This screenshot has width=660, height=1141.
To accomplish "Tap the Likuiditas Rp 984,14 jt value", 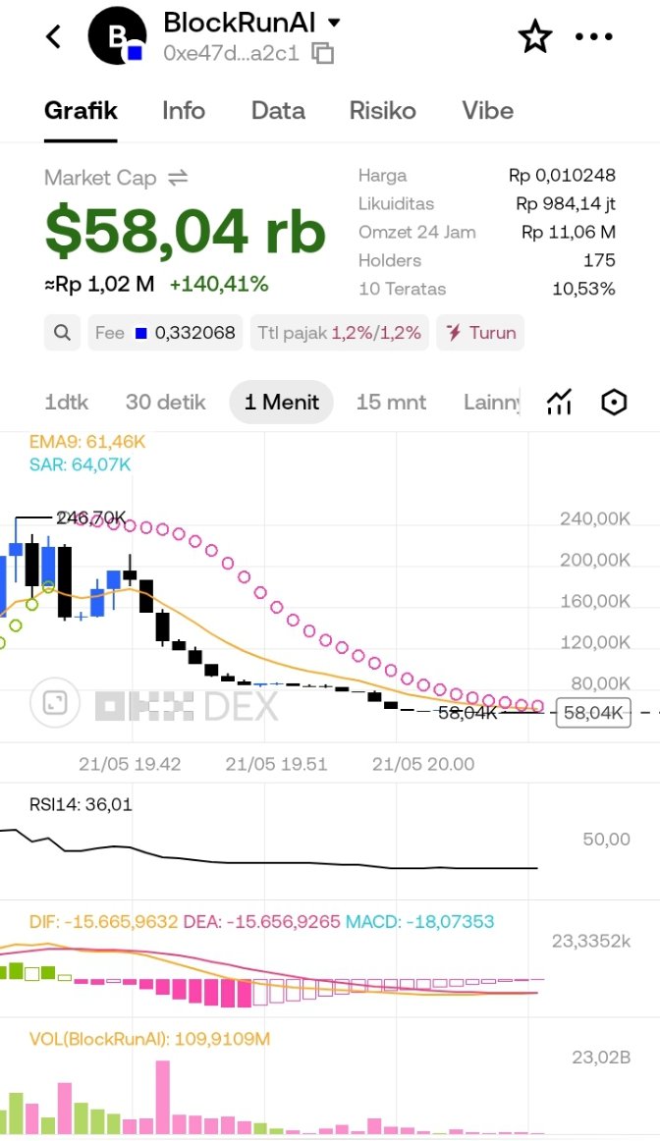I will [566, 204].
